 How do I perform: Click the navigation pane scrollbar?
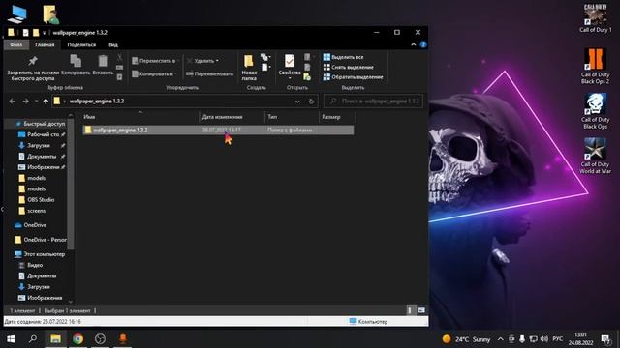click(x=71, y=184)
